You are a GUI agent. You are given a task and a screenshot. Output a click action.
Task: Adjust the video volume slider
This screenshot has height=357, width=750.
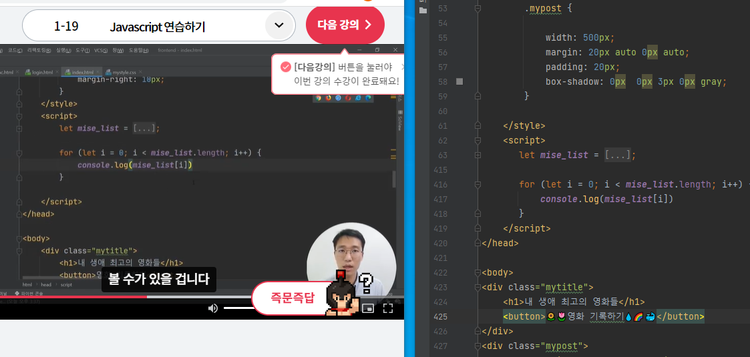point(237,308)
